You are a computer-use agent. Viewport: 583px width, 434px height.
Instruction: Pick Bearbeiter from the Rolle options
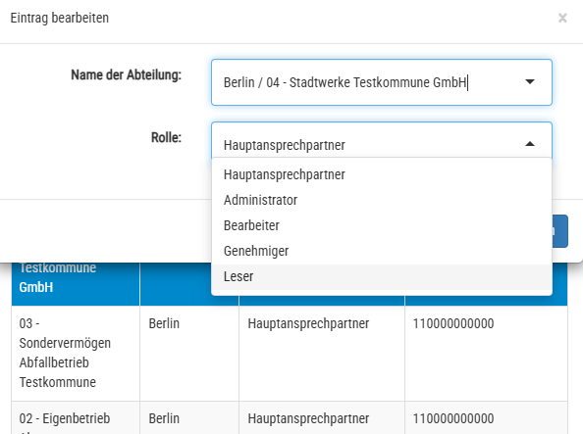[x=382, y=225]
